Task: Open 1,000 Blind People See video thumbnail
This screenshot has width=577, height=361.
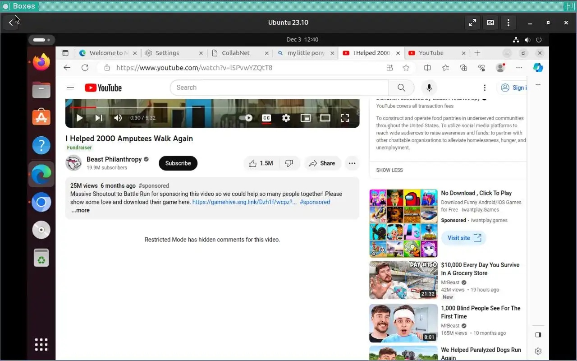Action: [403, 323]
